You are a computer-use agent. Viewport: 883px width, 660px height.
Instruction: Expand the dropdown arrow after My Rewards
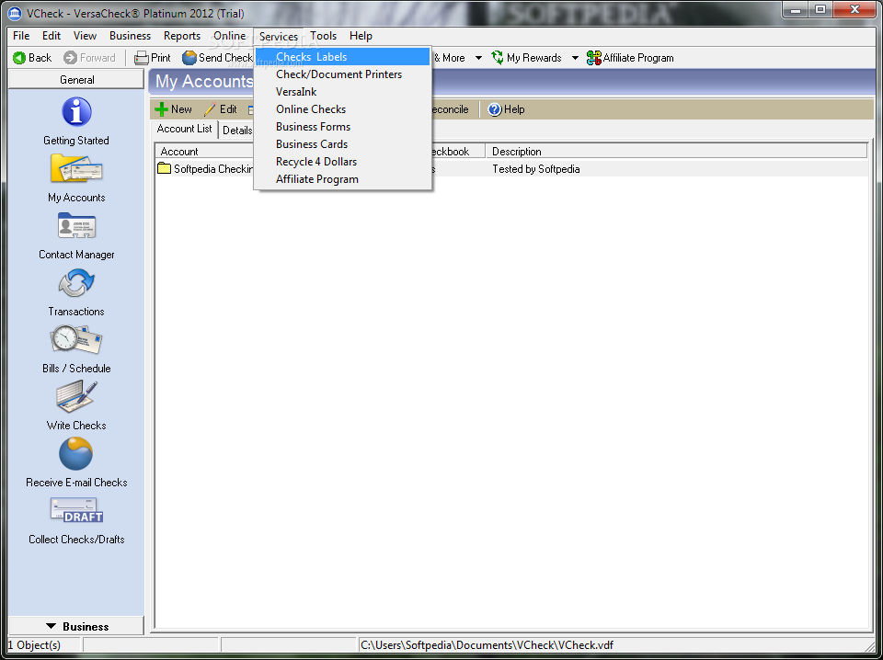pos(575,58)
